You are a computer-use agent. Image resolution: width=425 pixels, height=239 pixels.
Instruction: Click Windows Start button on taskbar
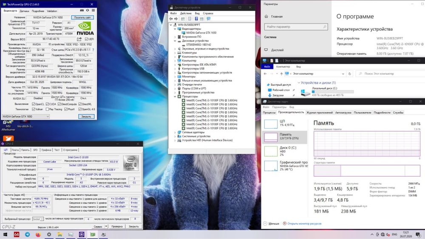(x=5, y=234)
